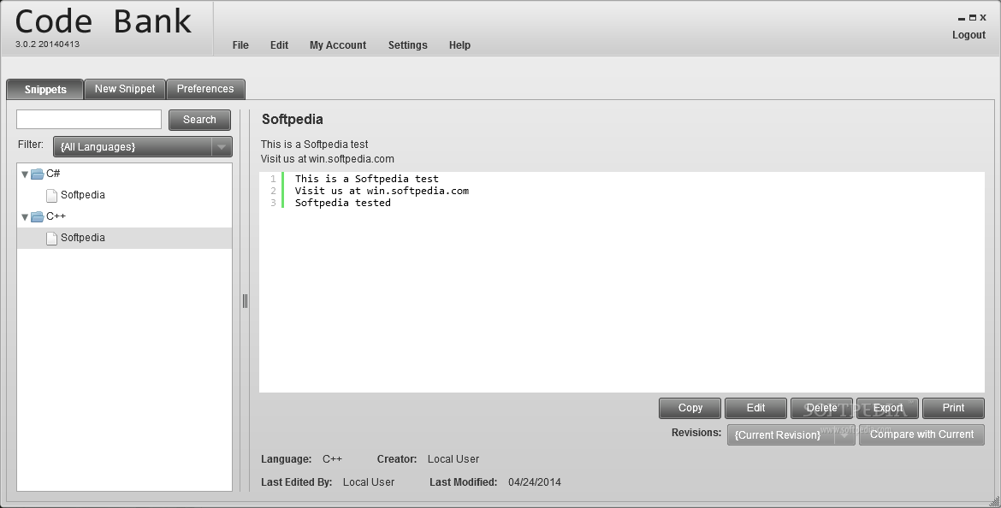1001x508 pixels.
Task: Click the Copy button
Action: [x=690, y=408]
